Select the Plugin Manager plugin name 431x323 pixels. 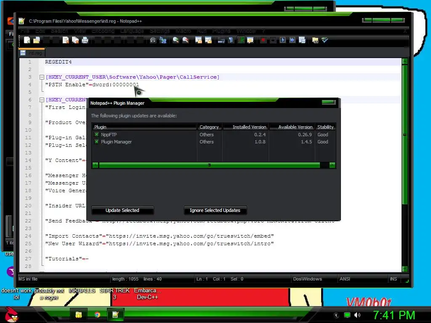click(x=116, y=142)
